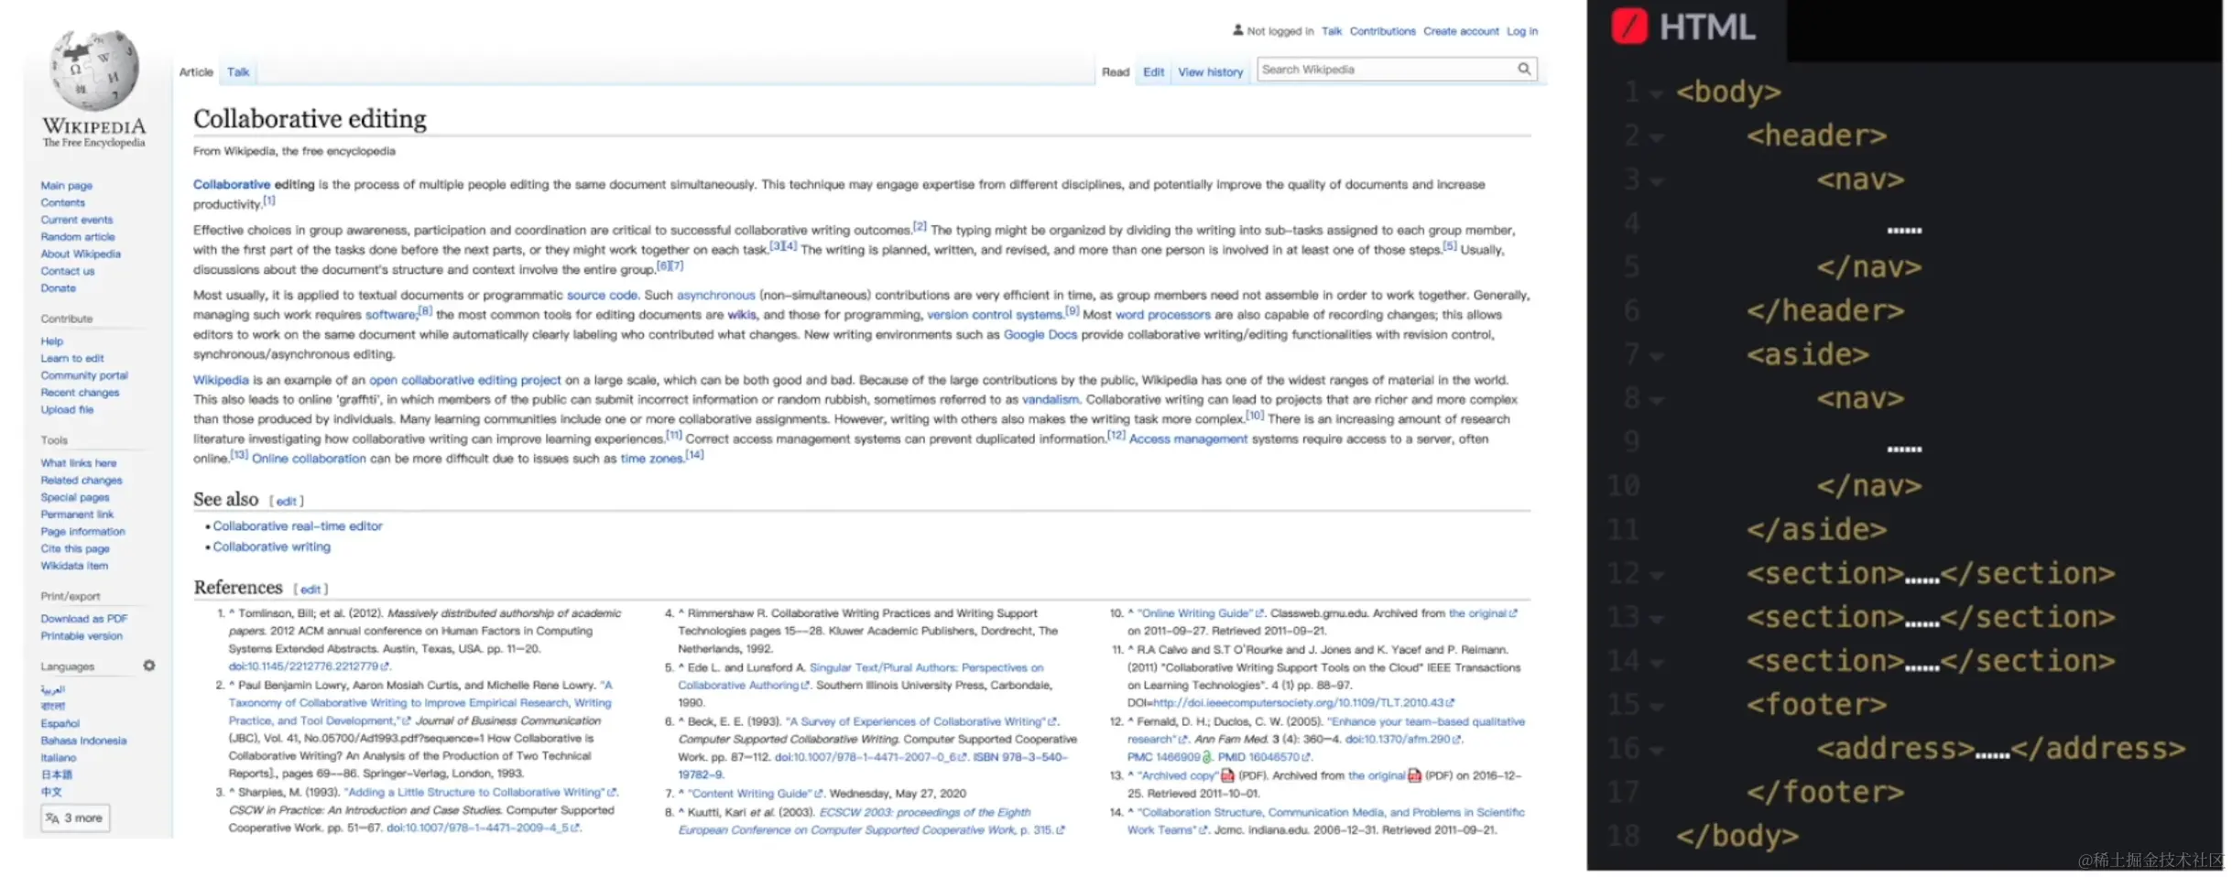This screenshot has width=2232, height=877.
Task: Click edit link beside See also heading
Action: (287, 501)
